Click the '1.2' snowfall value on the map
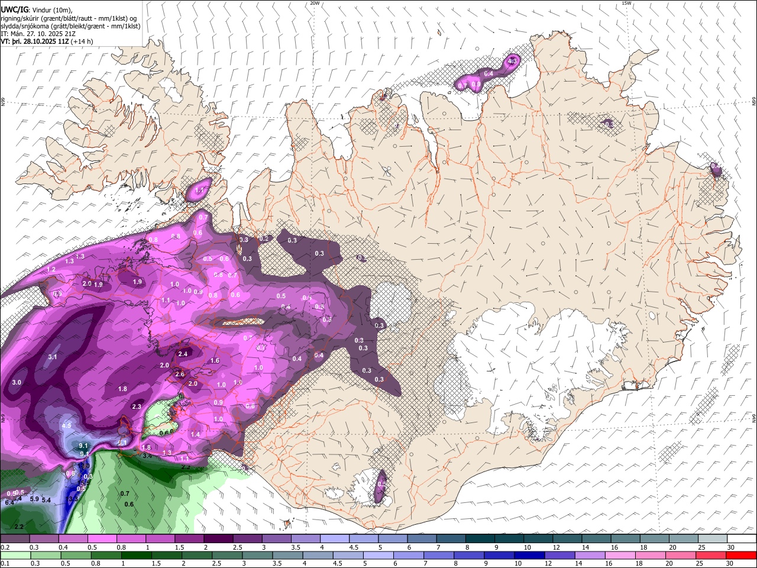Screen dimensions: 757x568 [51, 269]
